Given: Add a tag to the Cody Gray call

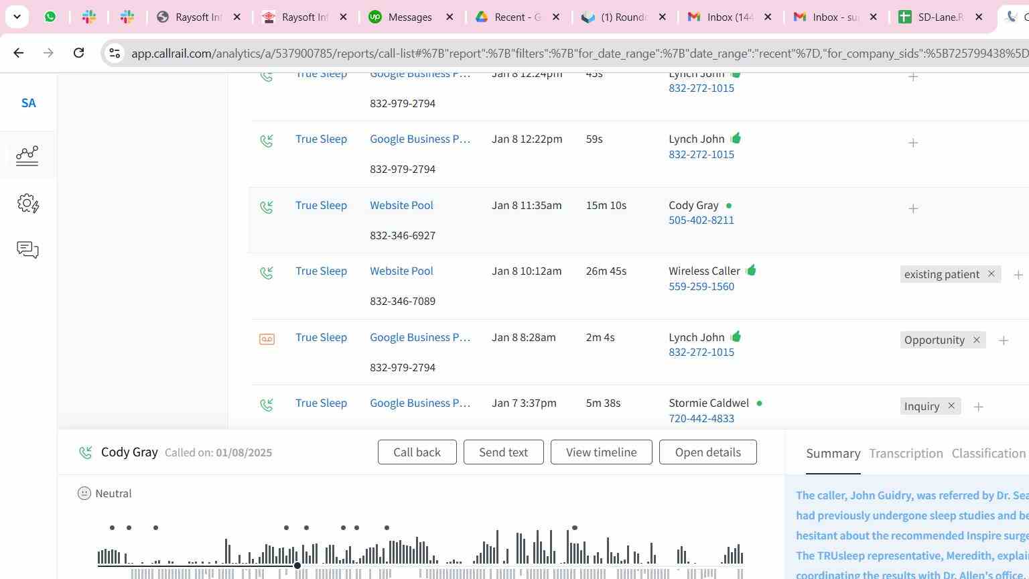Looking at the screenshot, I should 912,209.
